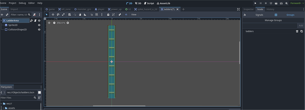Toggle smart snap
305x110 pixels.
coord(92,15)
